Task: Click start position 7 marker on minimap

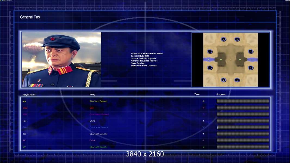Action: [210, 68]
